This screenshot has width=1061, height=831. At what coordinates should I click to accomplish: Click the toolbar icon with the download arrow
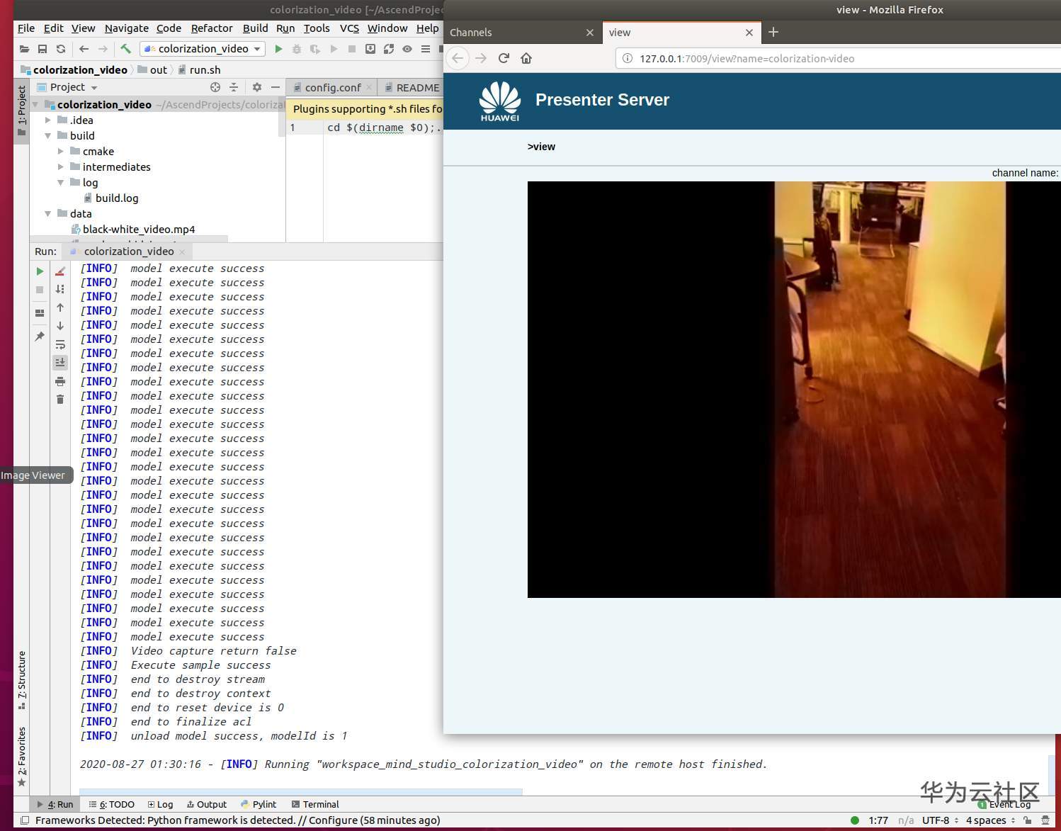(x=370, y=49)
